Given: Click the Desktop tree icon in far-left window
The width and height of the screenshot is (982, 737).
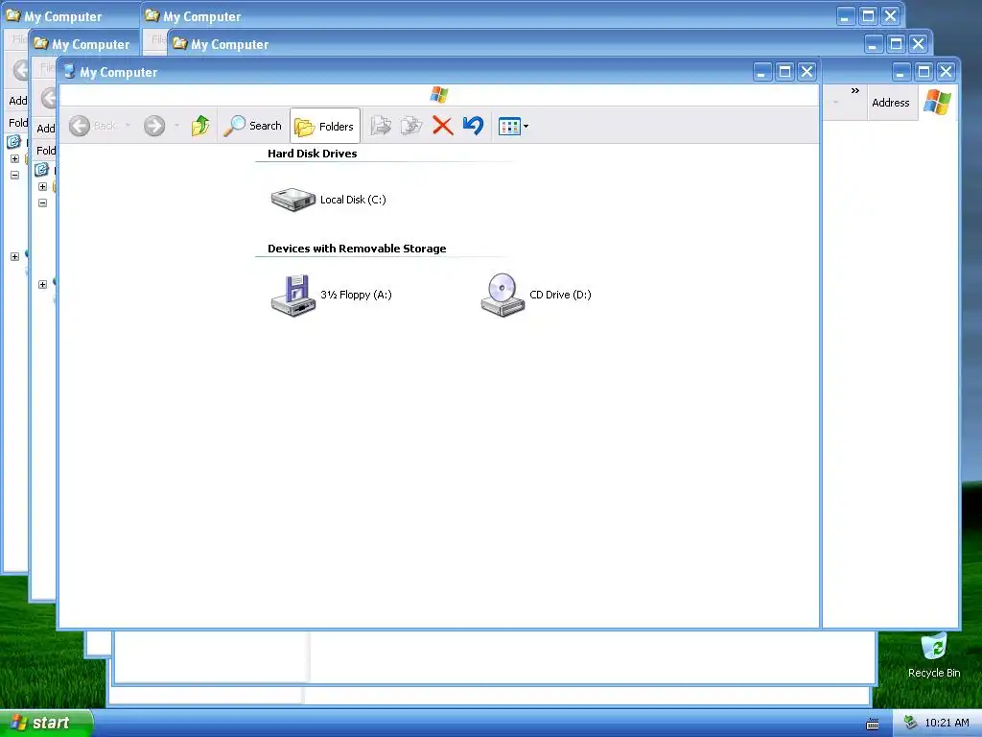Looking at the screenshot, I should click(13, 142).
